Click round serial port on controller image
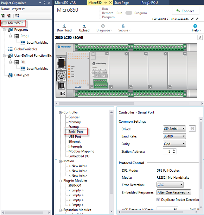 click(x=61, y=76)
